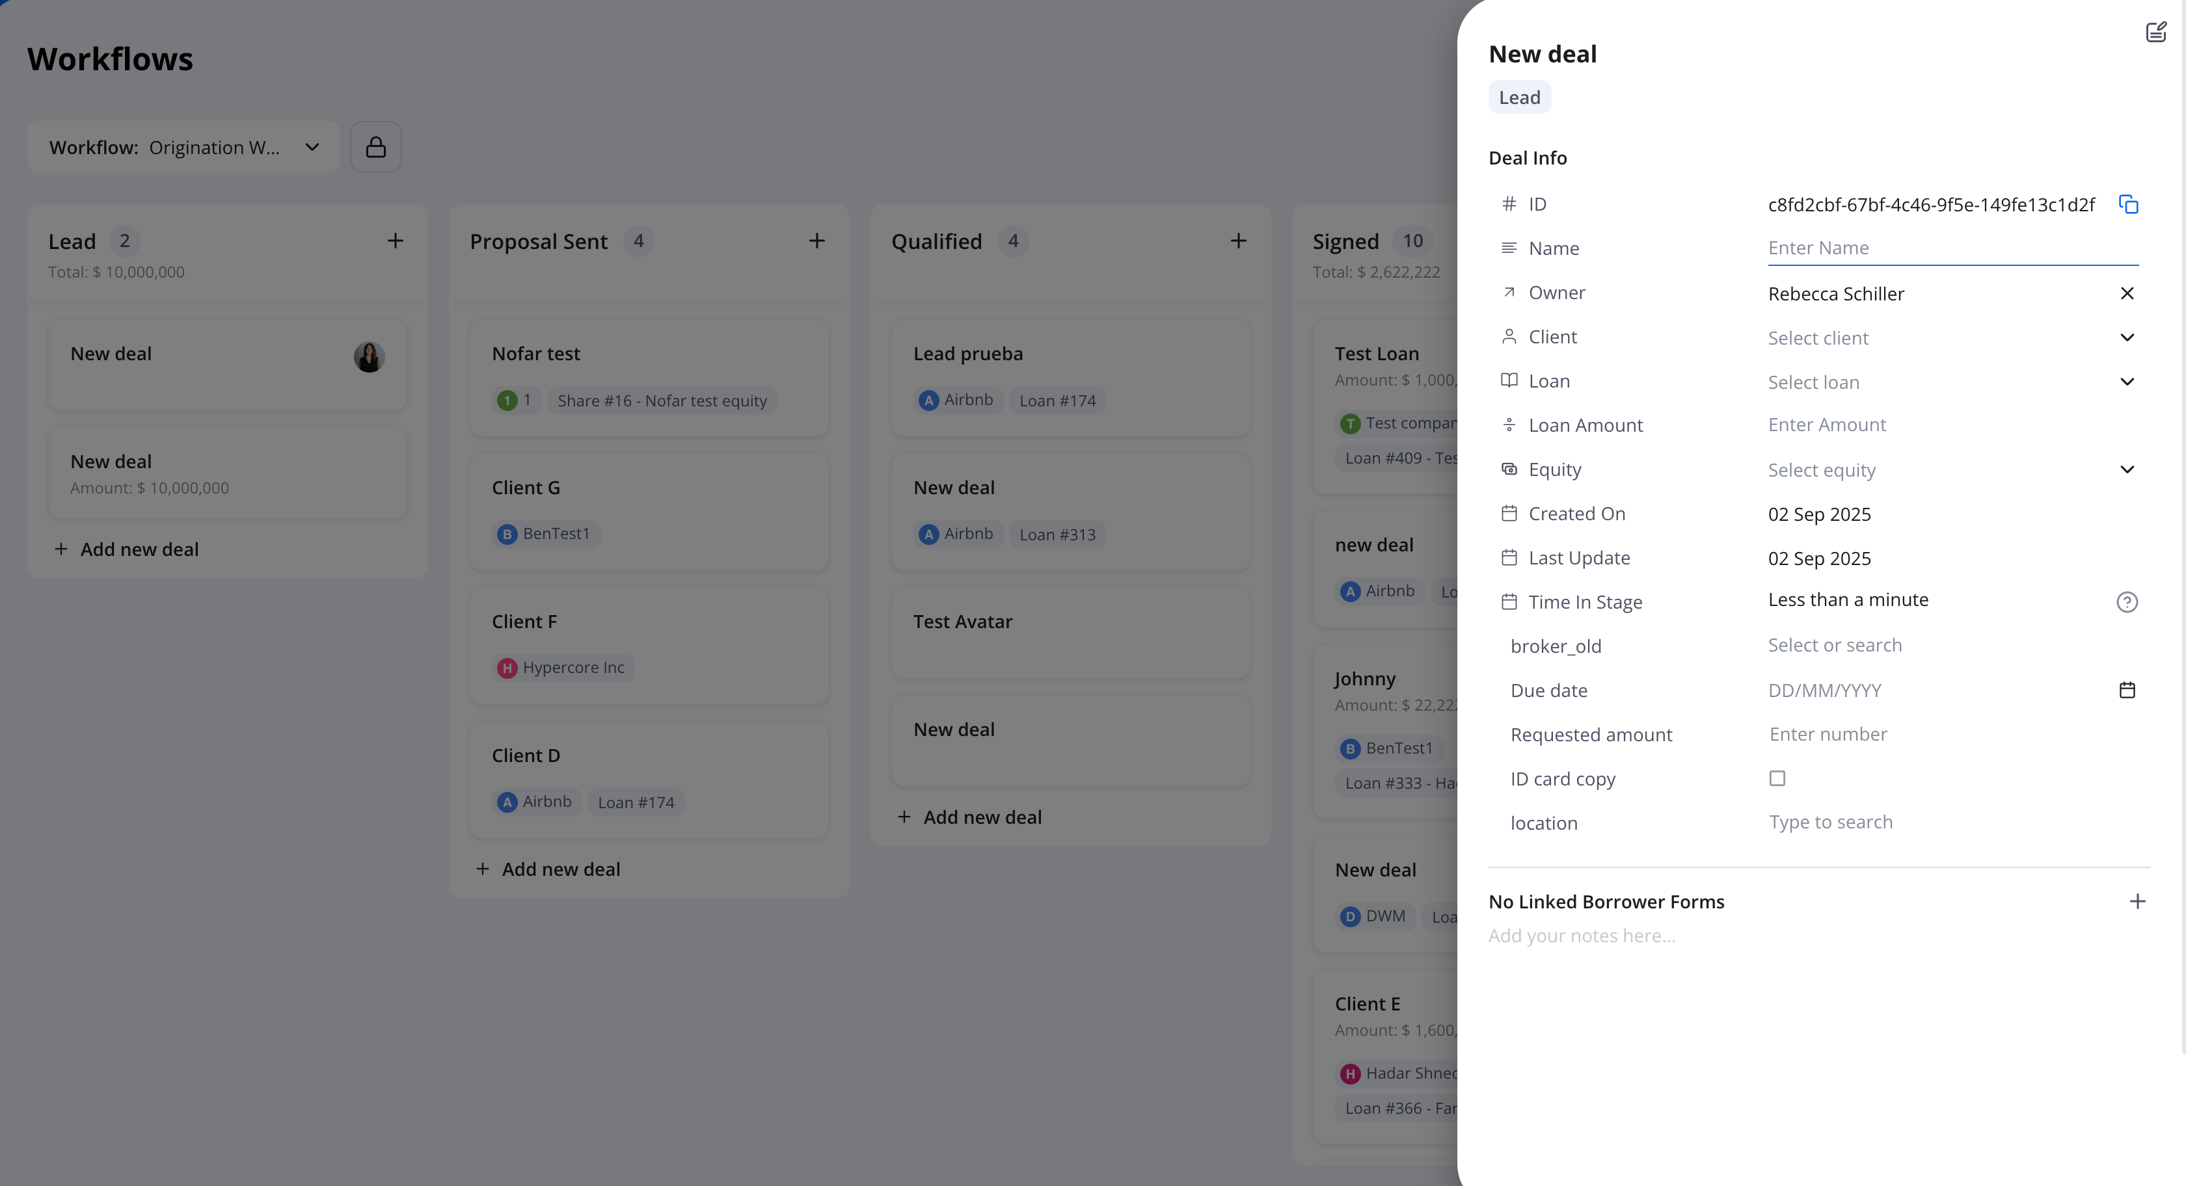Click the Workflows page heading
Image resolution: width=2186 pixels, height=1186 pixels.
click(111, 59)
